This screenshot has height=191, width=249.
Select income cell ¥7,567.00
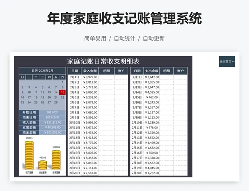click(x=90, y=173)
